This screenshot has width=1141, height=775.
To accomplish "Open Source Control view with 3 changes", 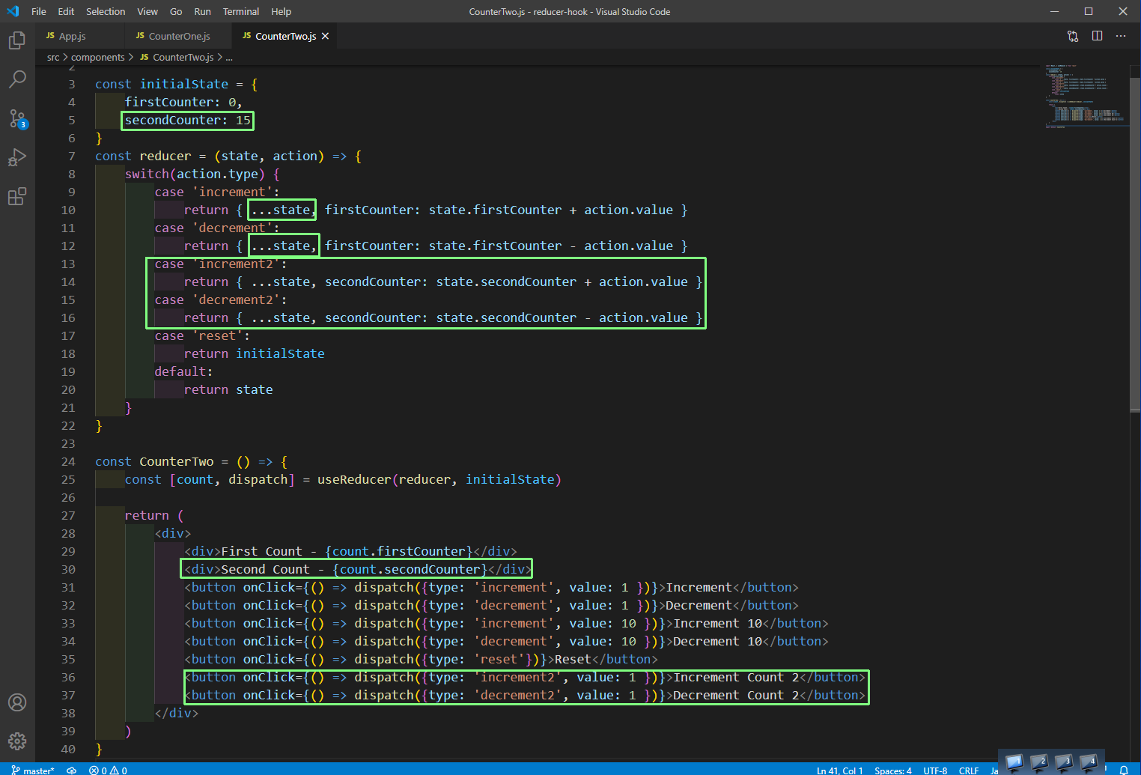I will tap(17, 118).
